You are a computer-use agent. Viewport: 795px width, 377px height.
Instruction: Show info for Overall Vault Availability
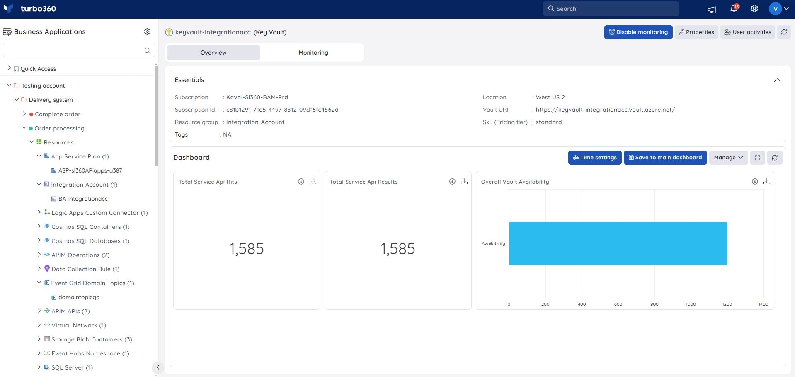[755, 182]
